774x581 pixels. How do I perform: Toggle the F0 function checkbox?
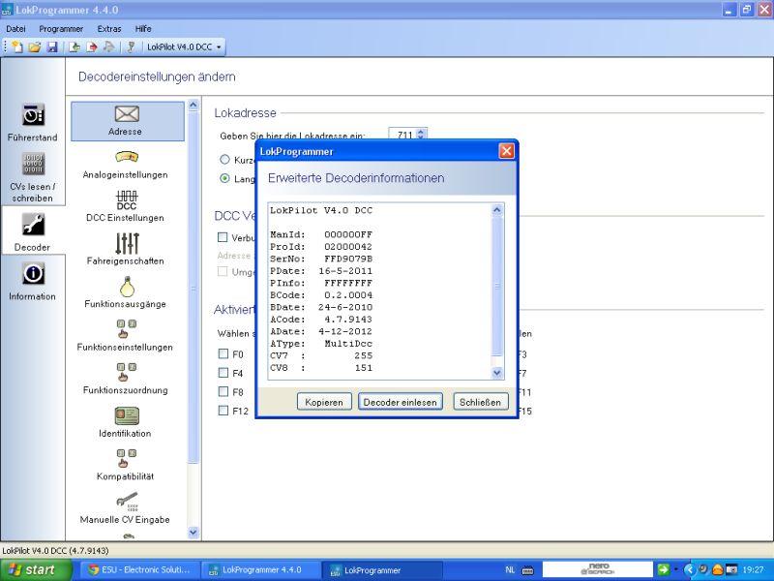(223, 353)
